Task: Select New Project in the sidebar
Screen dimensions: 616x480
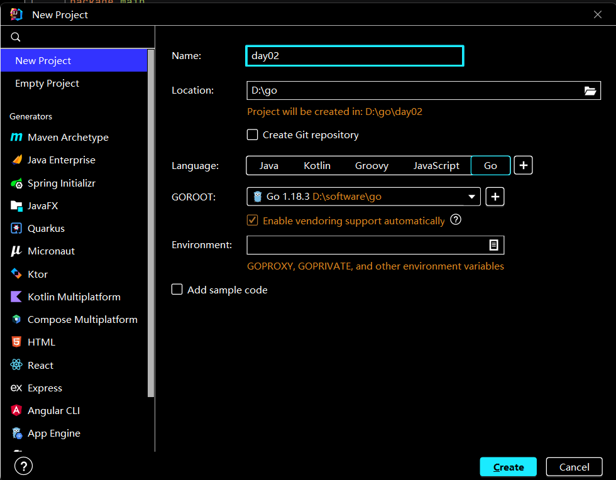Action: (x=74, y=60)
